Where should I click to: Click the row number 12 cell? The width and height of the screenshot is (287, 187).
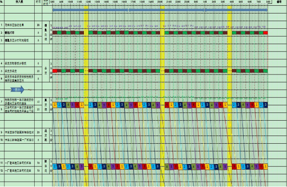tap(1, 170)
